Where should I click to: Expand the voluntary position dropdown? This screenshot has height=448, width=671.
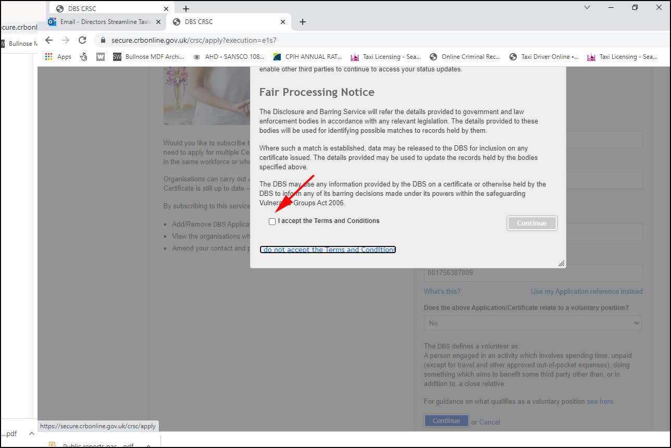click(532, 323)
